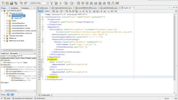Click the Last Edit icon in editor toolbar
The height and width of the screenshot is (100, 178).
pos(54,11)
